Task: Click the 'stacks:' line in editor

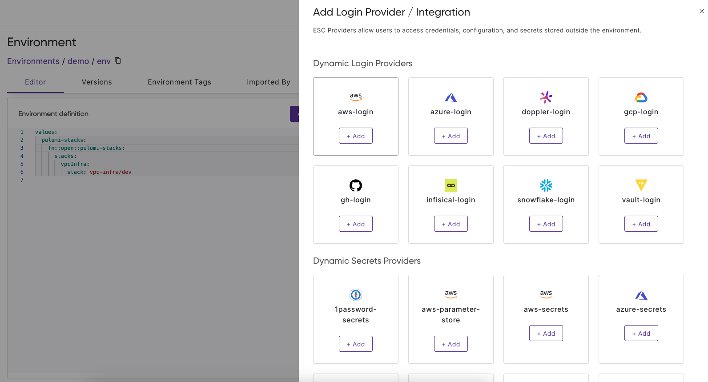Action: coord(65,156)
